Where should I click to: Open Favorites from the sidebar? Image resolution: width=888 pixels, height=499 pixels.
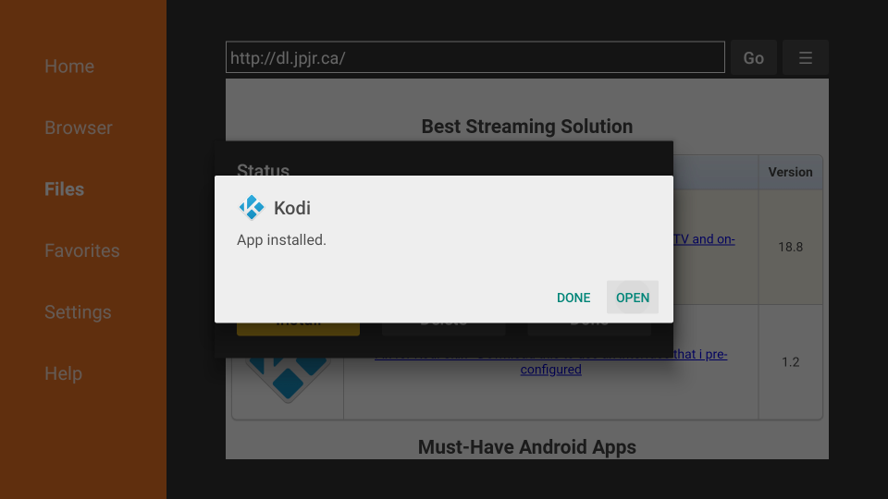coord(82,250)
